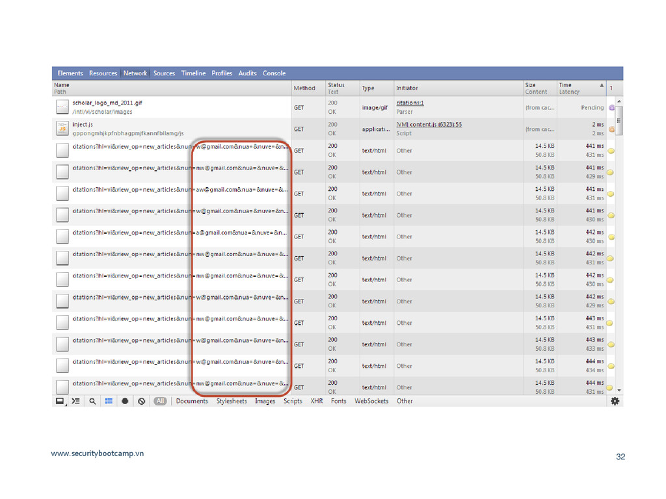Screen dimensions: 666x499
Task: Sort by the Type column header
Action: [377, 88]
